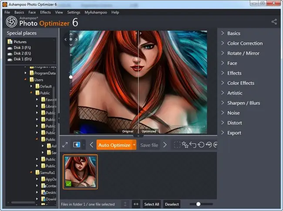Click the reset circular arrow icon

point(201,145)
